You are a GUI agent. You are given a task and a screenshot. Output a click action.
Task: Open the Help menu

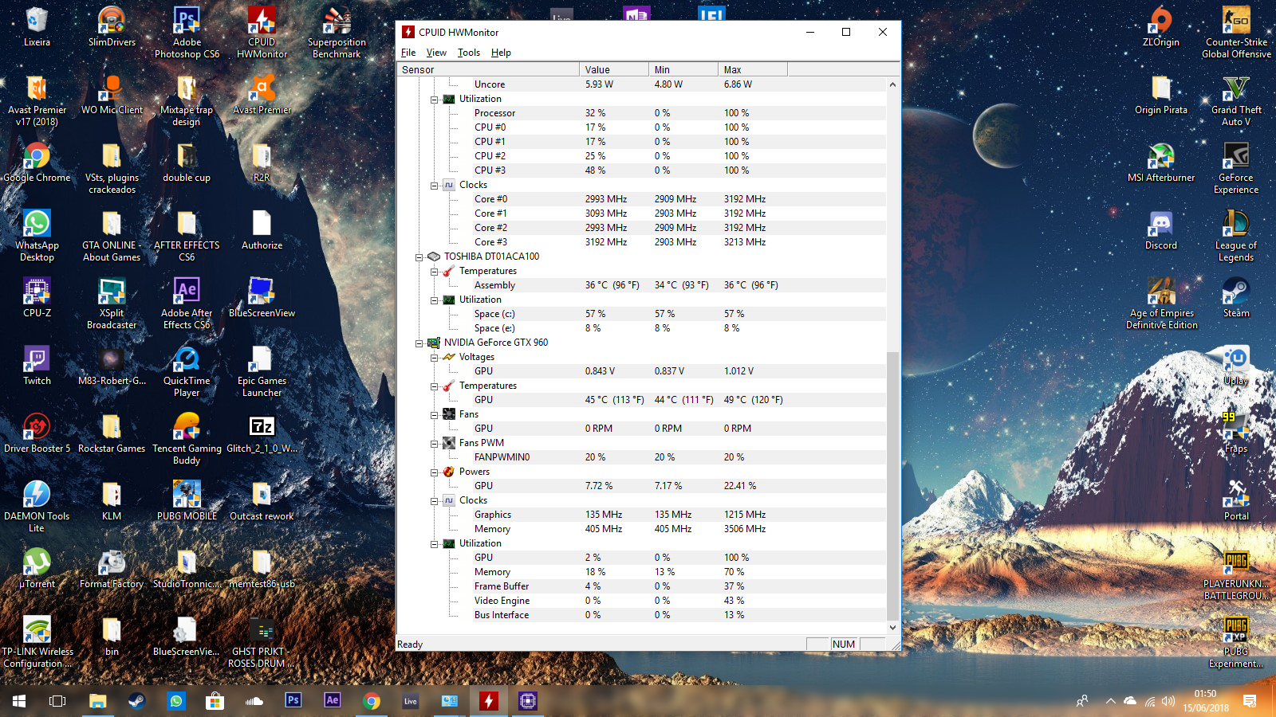(501, 53)
